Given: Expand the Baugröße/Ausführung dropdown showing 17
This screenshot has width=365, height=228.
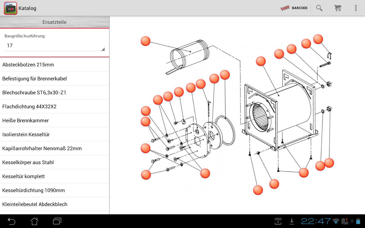Looking at the screenshot, I should coord(54,46).
